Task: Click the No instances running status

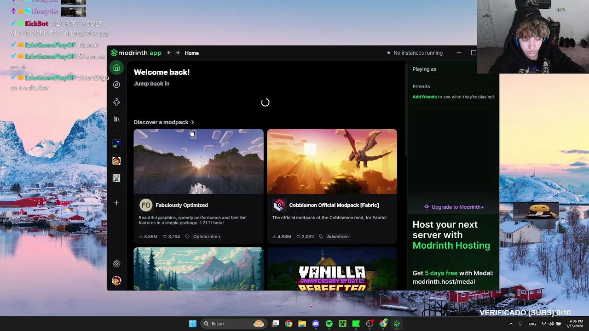Action: (x=415, y=53)
